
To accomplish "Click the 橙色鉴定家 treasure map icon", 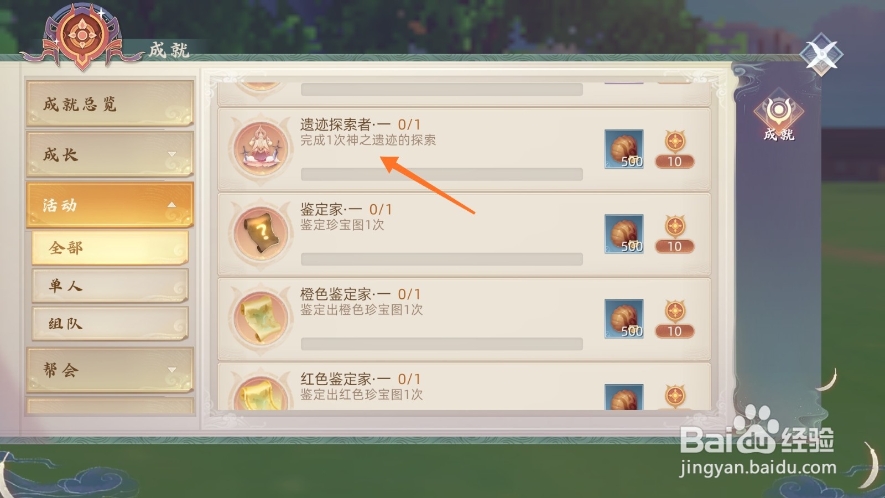I will (x=261, y=319).
